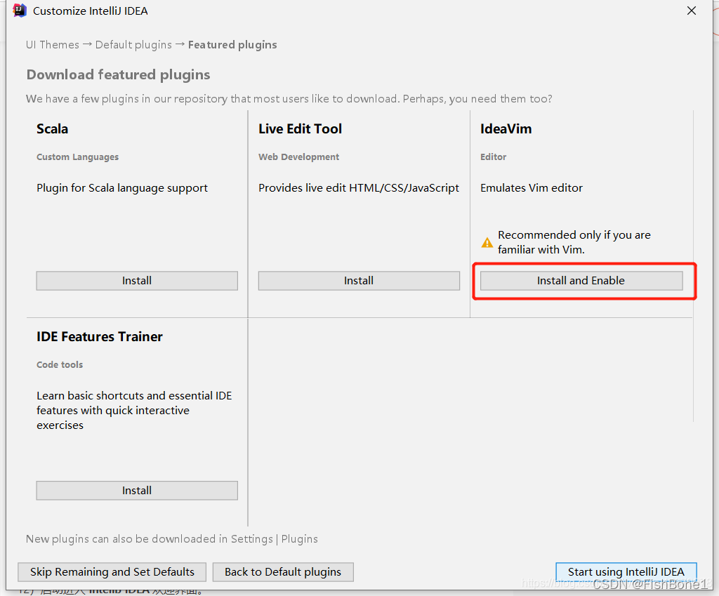The width and height of the screenshot is (719, 596).
Task: Click Install and Enable for IdeaVim
Action: tap(581, 281)
